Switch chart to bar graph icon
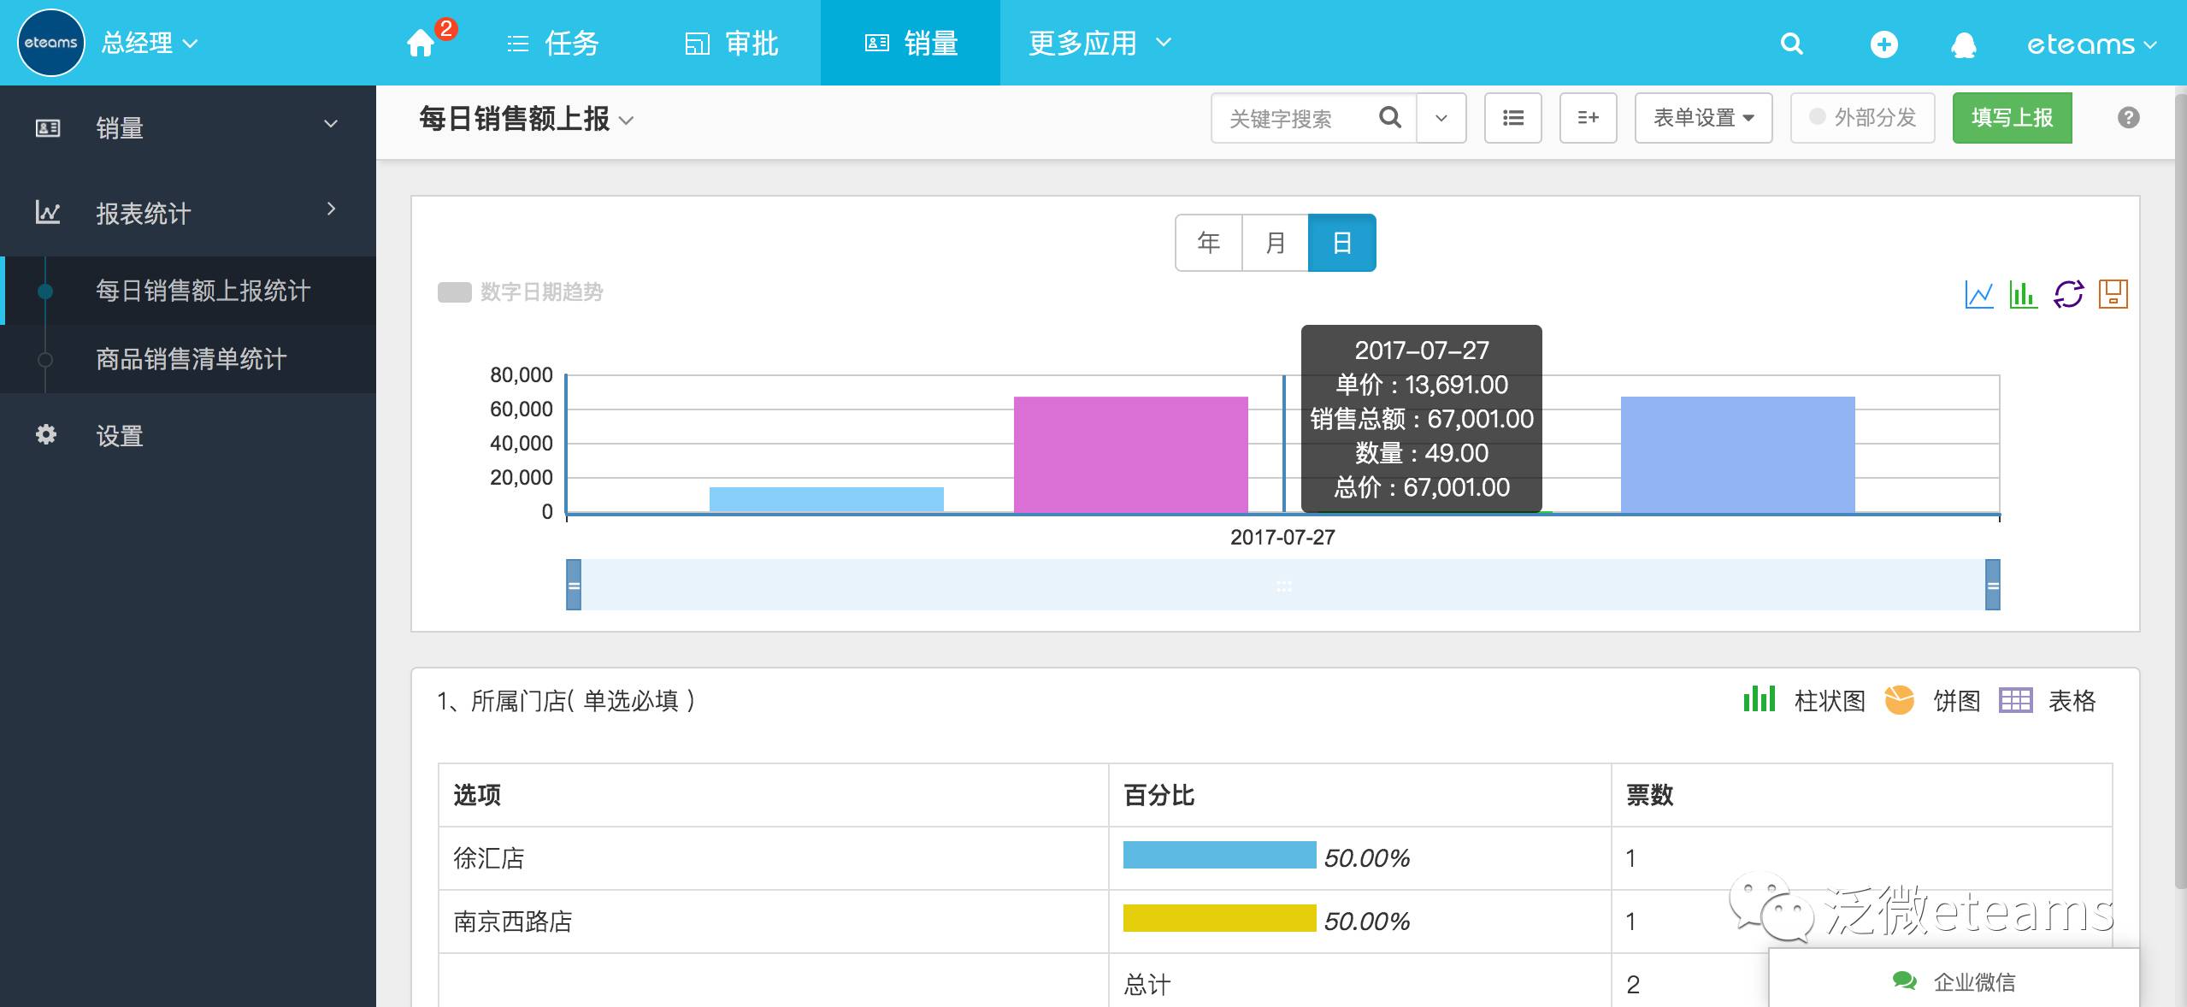The height and width of the screenshot is (1007, 2187). click(x=2023, y=295)
